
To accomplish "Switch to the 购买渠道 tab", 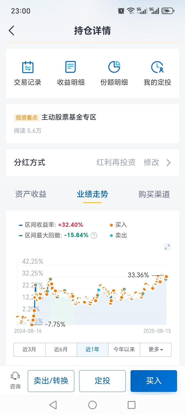I will click(x=154, y=194).
